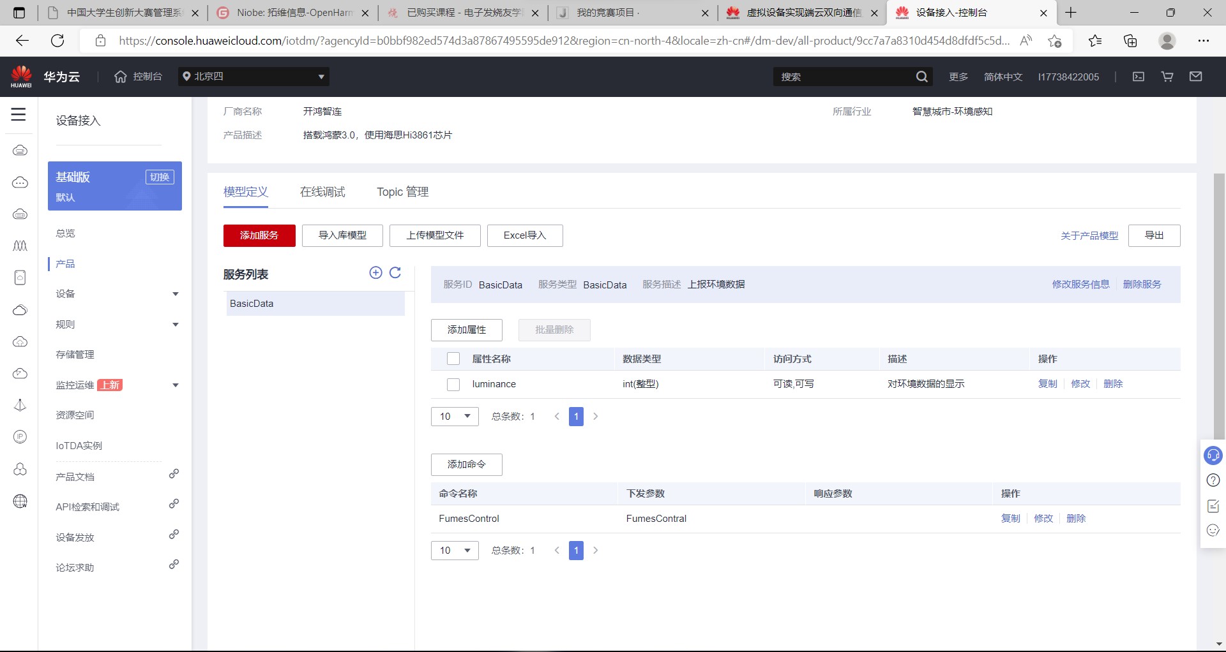Open external link icon next to 产品文档

pos(174,474)
